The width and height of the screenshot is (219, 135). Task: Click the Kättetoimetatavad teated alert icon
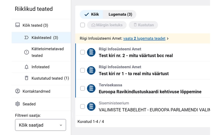tap(27, 52)
